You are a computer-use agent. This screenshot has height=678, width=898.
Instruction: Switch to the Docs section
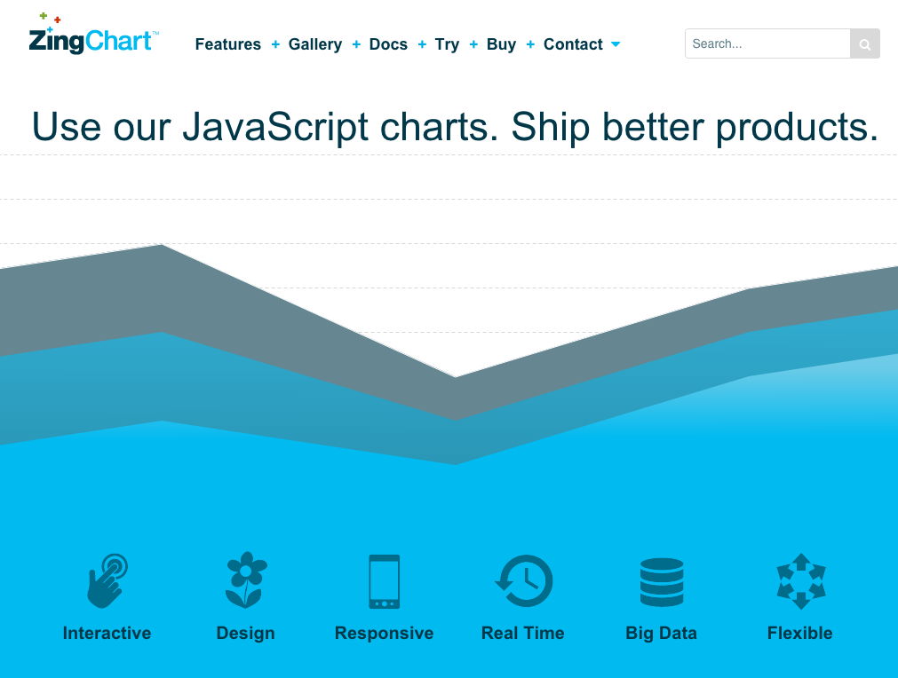[388, 43]
